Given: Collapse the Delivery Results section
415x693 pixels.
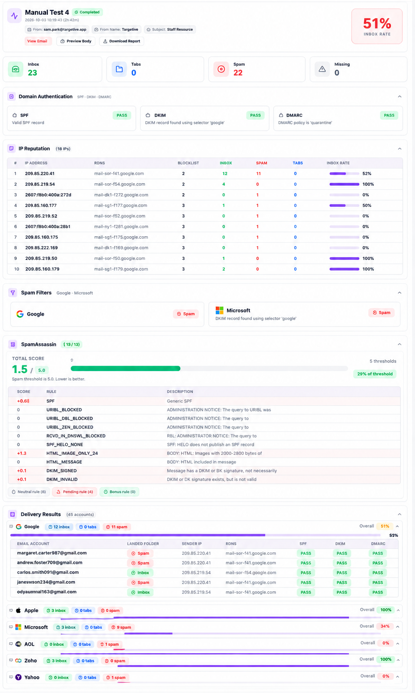Looking at the screenshot, I should point(399,514).
